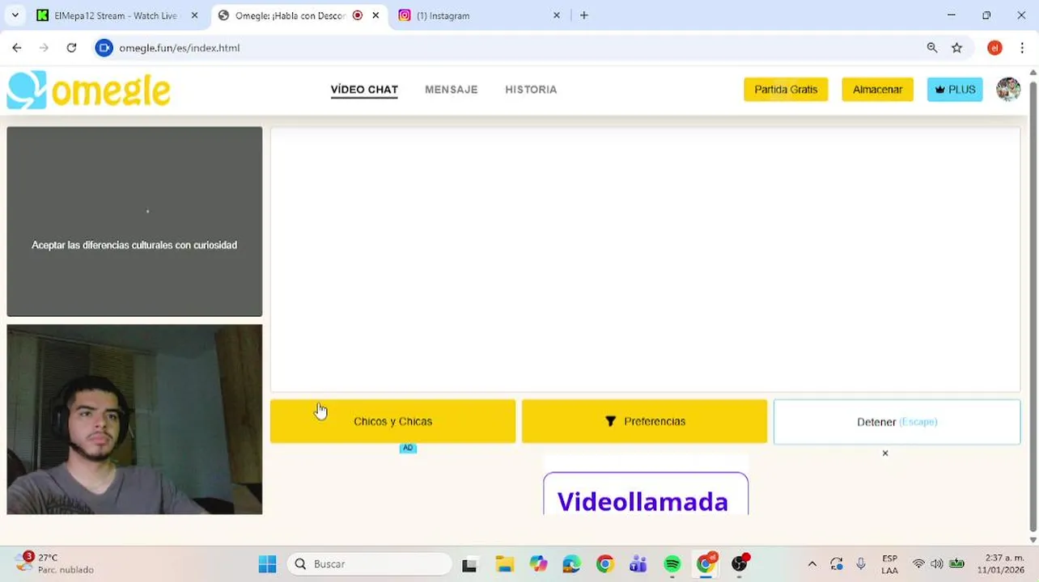Click the page vertical scrollbar
The height and width of the screenshot is (582, 1039).
(1033, 307)
